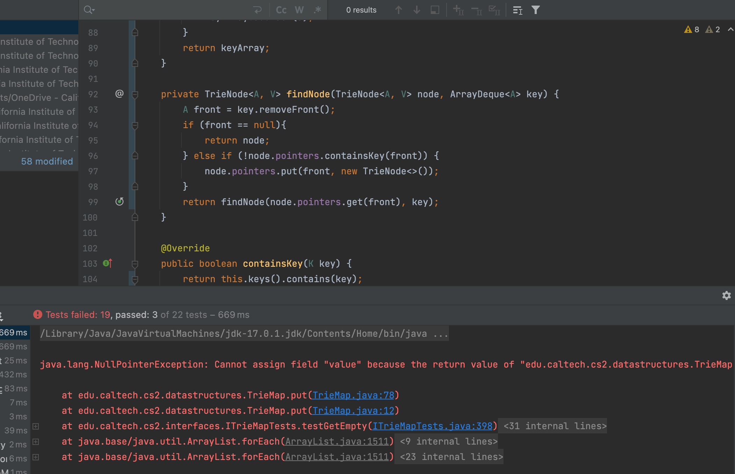Expand the 23 internal lines fold
Screen dimensions: 735x474
(x=451, y=457)
